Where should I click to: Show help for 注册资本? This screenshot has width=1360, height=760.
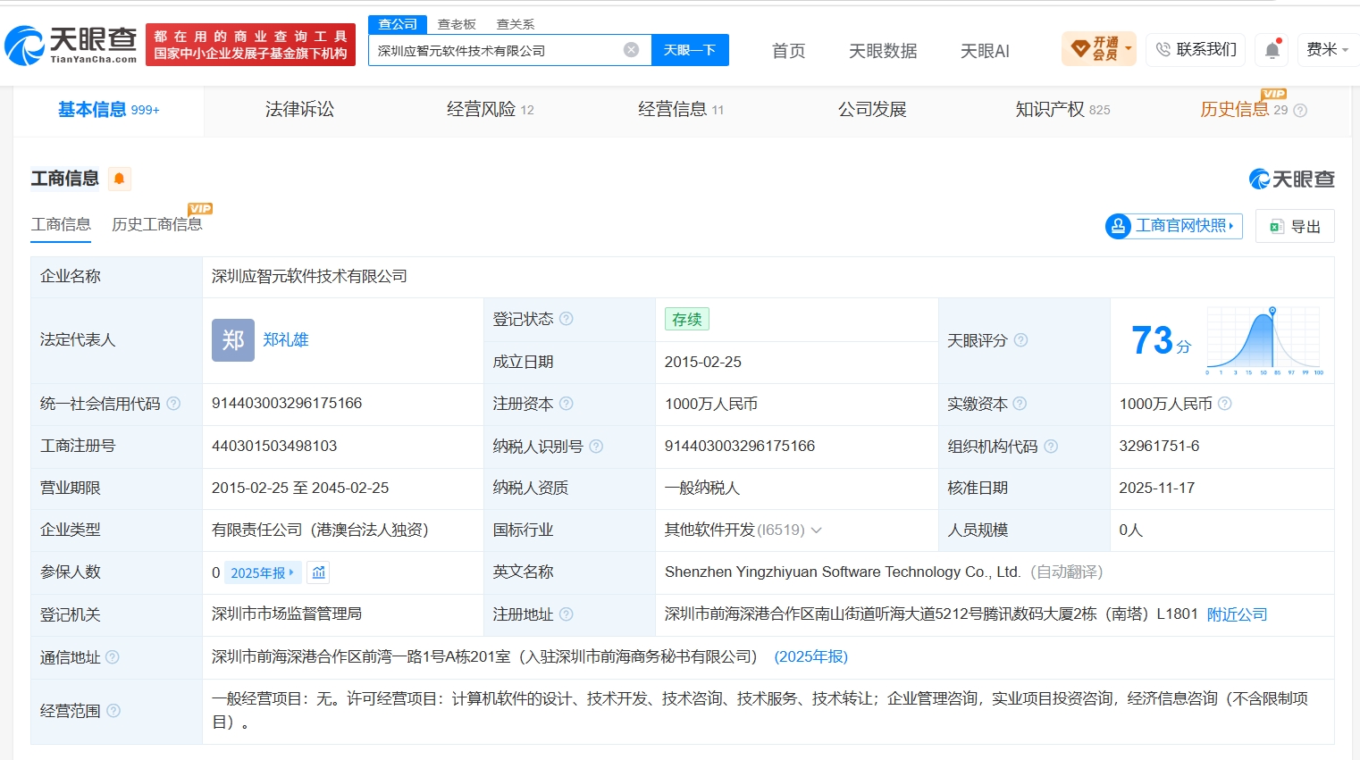click(567, 404)
